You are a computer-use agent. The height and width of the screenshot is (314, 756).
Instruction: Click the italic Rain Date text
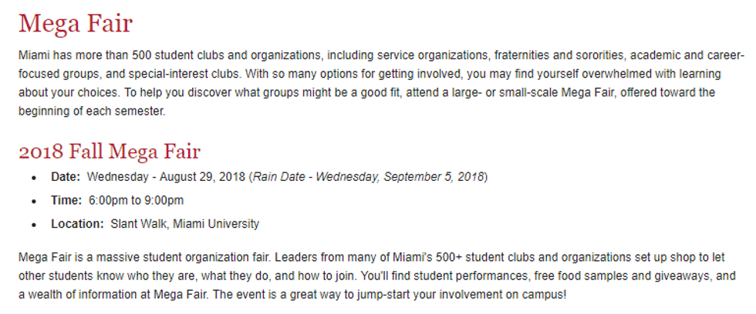point(370,176)
